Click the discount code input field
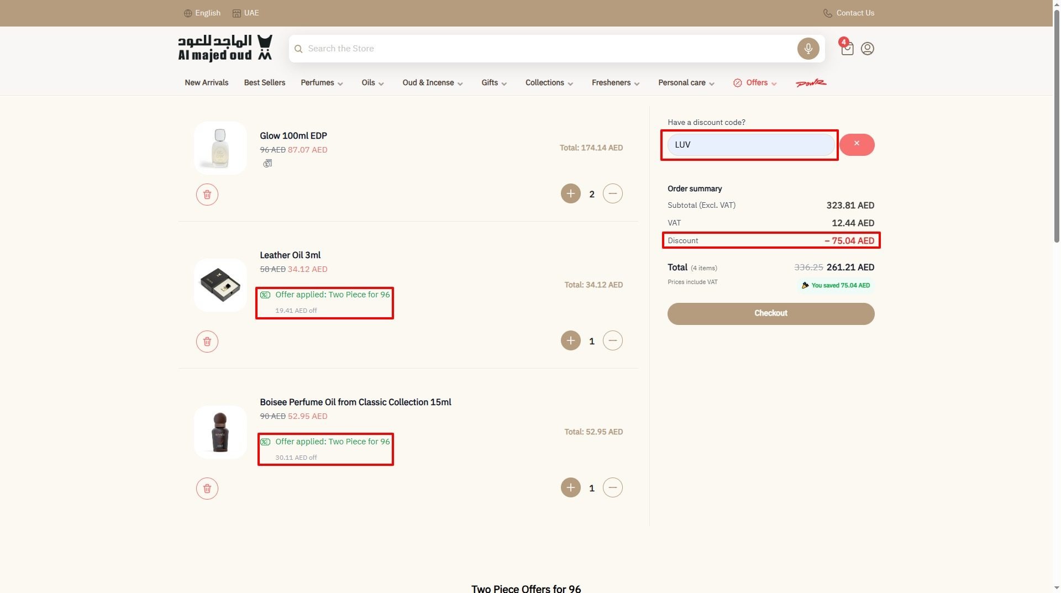This screenshot has width=1061, height=593. tap(751, 145)
